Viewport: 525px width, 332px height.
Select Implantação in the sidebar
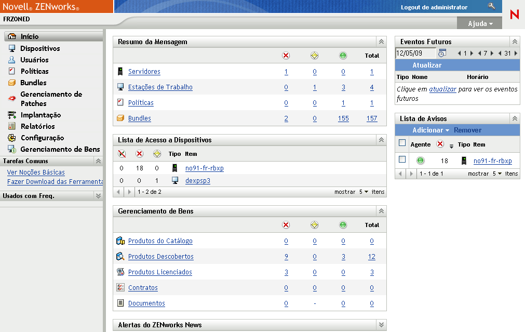[x=41, y=115]
